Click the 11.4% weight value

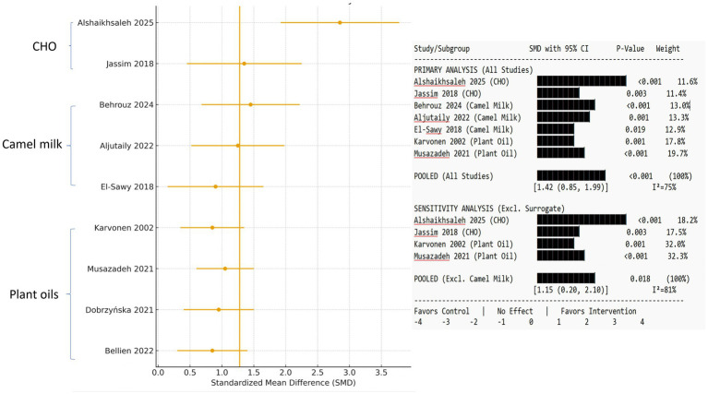click(676, 94)
